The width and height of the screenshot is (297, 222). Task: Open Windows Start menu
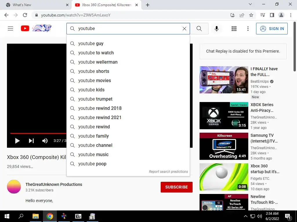[7, 216]
